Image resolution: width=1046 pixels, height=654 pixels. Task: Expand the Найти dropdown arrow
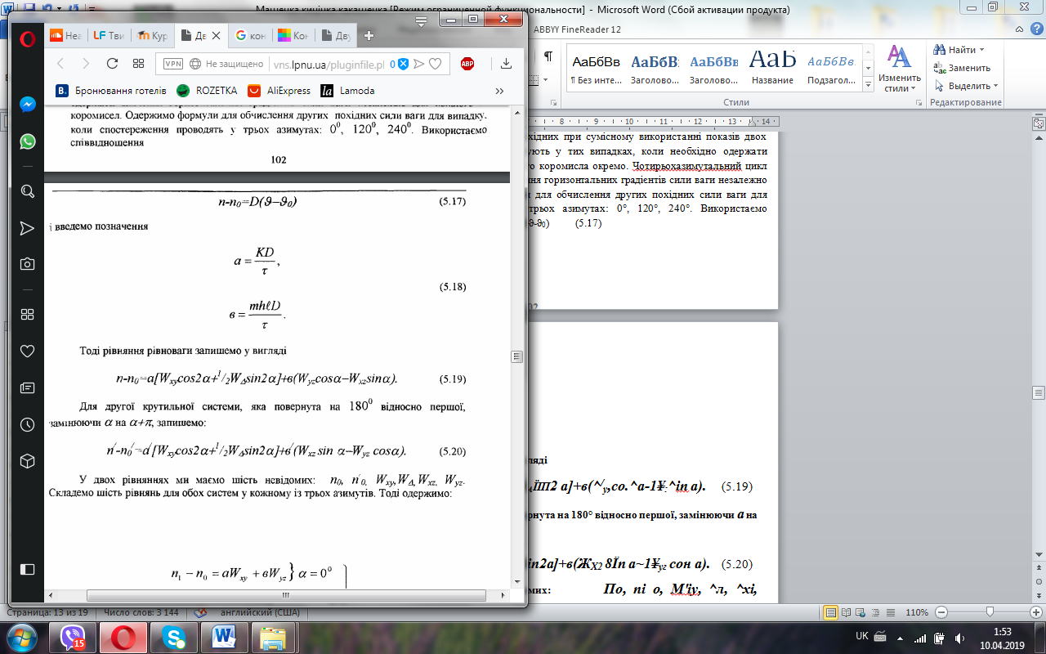(x=981, y=50)
